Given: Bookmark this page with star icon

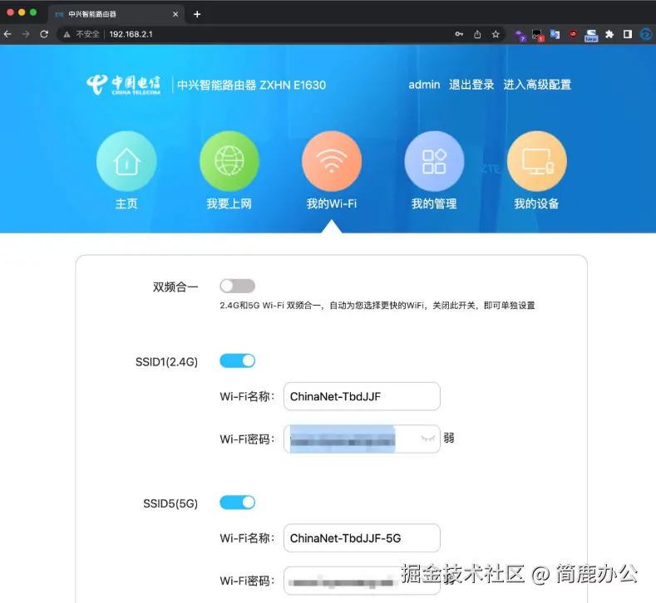Looking at the screenshot, I should (496, 34).
